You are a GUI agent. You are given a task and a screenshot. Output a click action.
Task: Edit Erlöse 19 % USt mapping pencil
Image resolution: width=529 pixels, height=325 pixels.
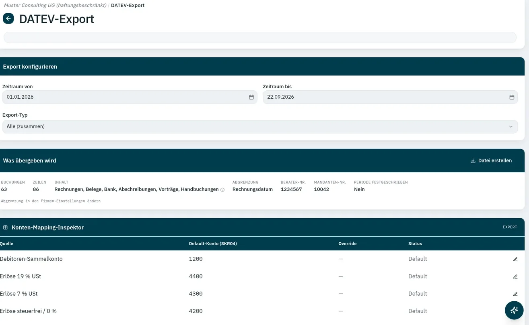pos(515,276)
